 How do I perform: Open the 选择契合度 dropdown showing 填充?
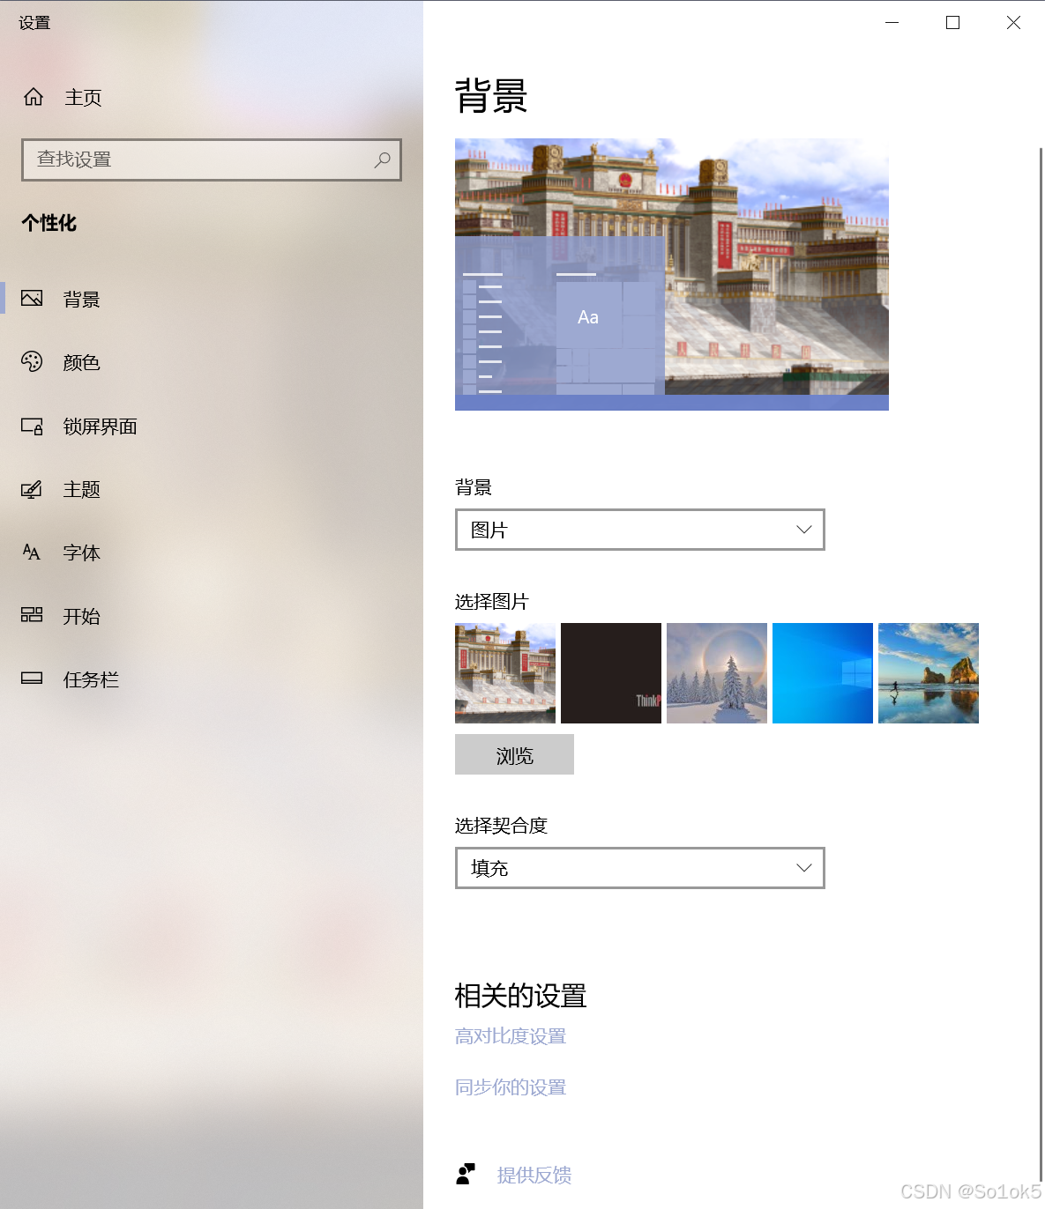[640, 868]
